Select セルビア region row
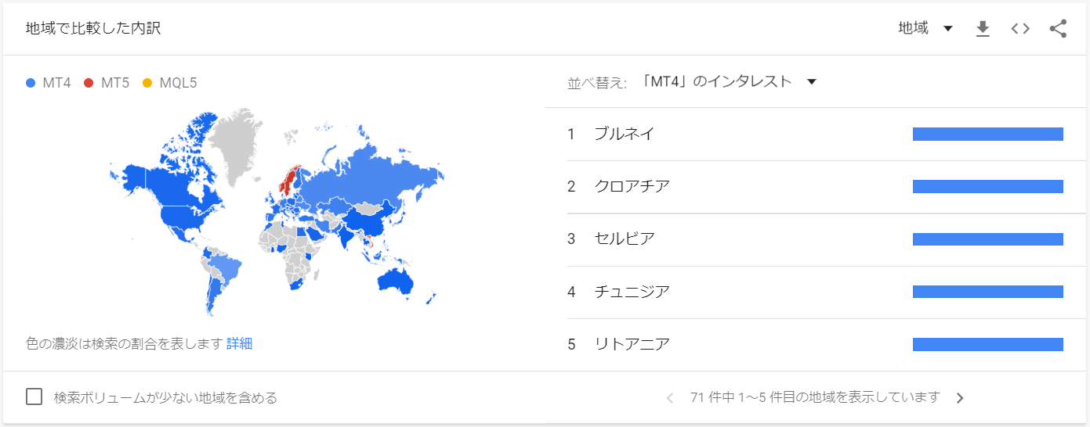 tap(815, 239)
